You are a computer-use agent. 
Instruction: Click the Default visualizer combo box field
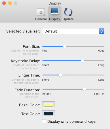pyautogui.click(x=73, y=31)
